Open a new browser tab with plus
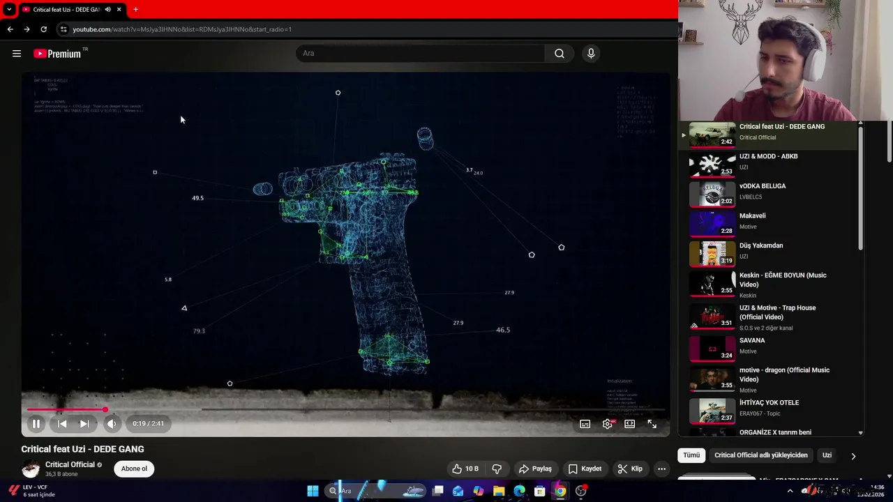 pos(135,10)
